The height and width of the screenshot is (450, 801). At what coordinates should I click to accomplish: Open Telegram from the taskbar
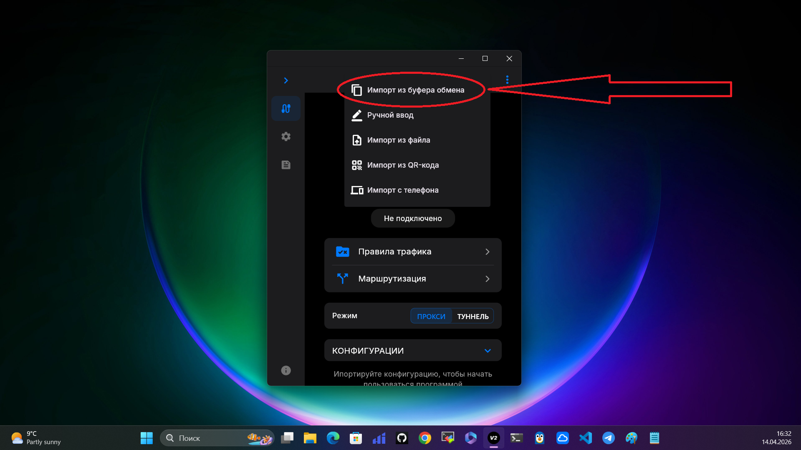[x=608, y=438]
